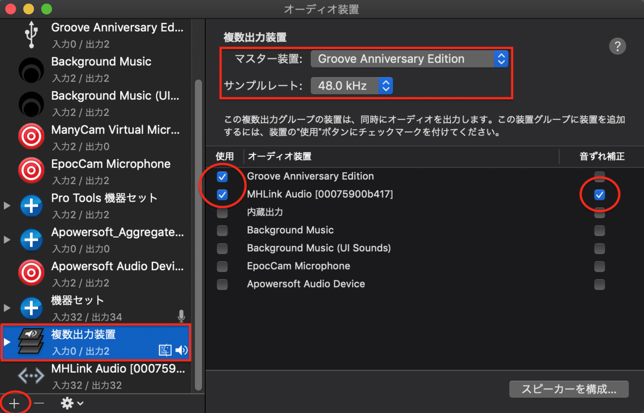Expand the 複数出力装置 disclosure triangle
The height and width of the screenshot is (413, 644).
pyautogui.click(x=7, y=342)
